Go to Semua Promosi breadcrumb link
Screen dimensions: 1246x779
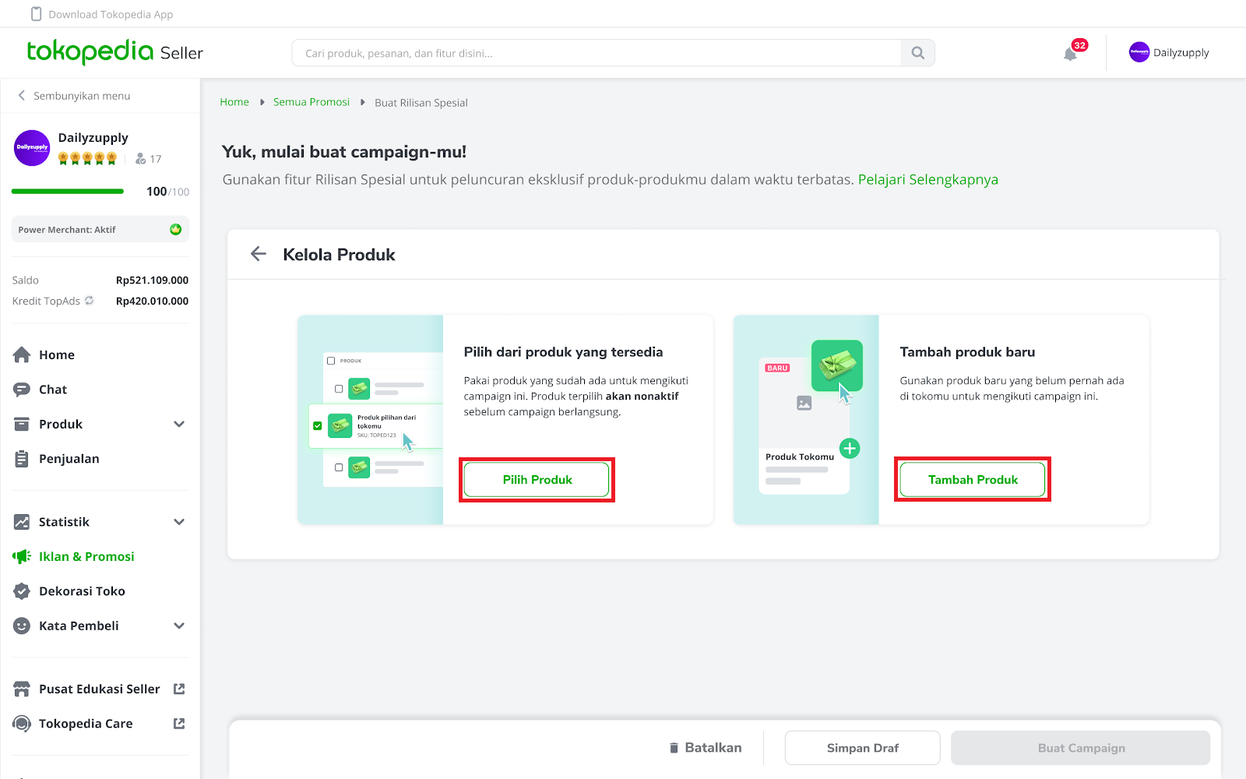(x=311, y=102)
